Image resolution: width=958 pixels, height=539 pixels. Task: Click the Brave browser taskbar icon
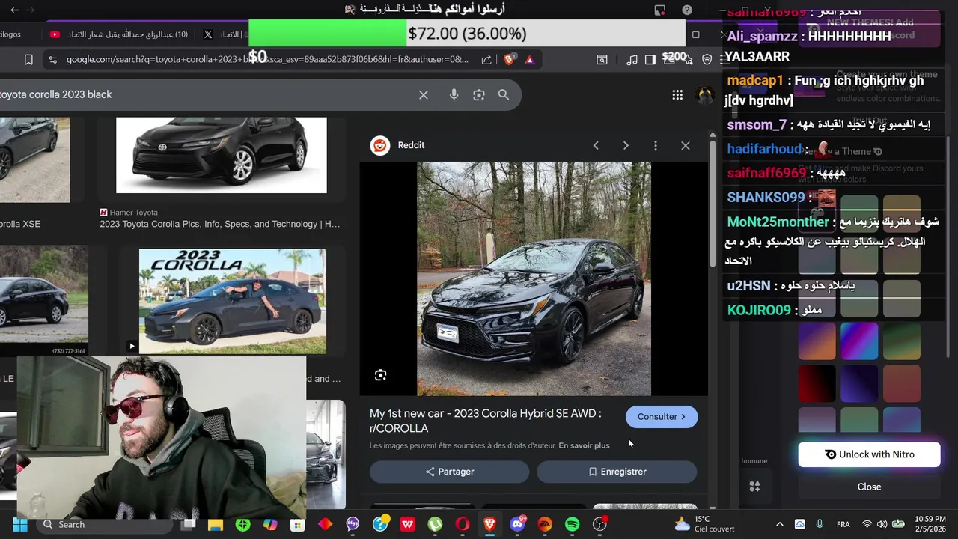coord(490,525)
